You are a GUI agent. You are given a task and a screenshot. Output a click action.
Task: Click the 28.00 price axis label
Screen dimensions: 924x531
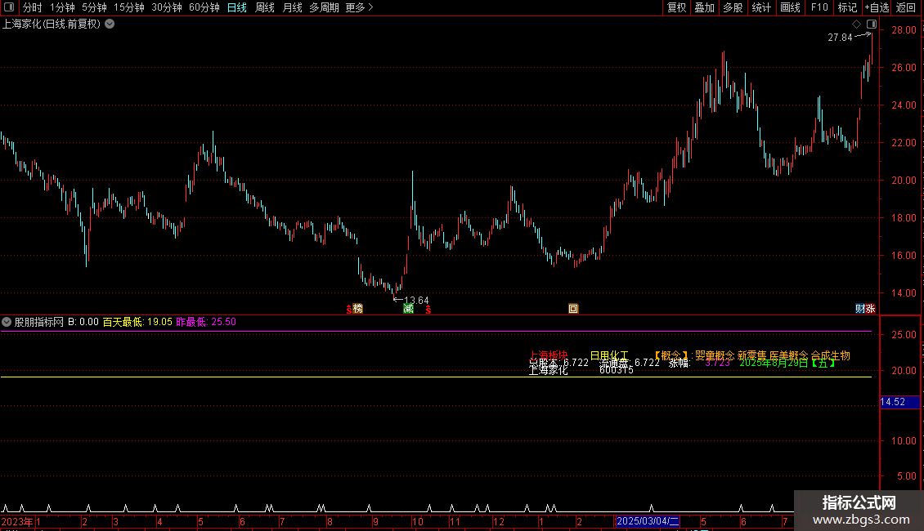point(904,30)
